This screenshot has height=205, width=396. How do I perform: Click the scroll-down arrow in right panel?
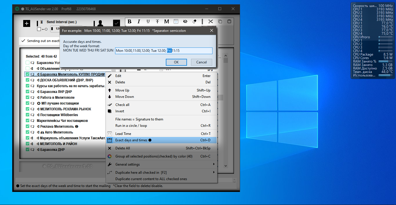click(226, 166)
